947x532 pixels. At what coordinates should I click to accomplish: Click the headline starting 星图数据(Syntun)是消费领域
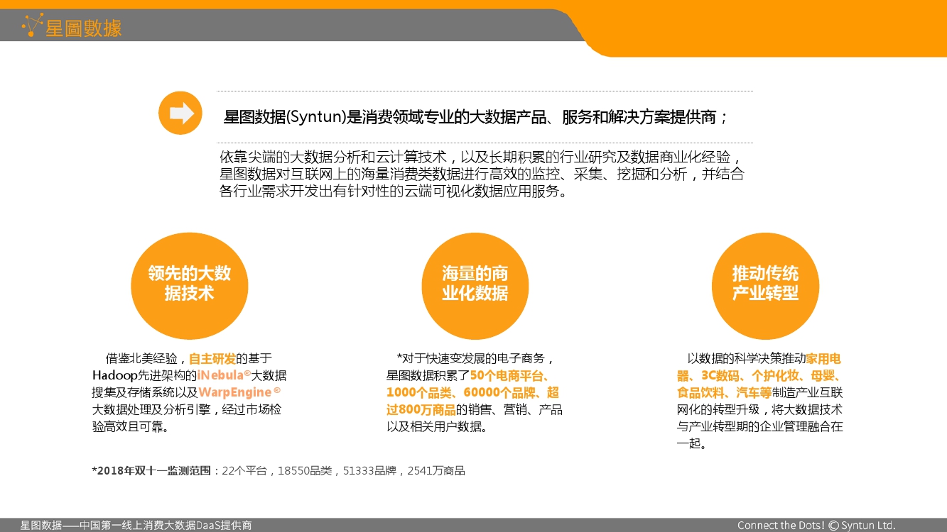click(476, 118)
